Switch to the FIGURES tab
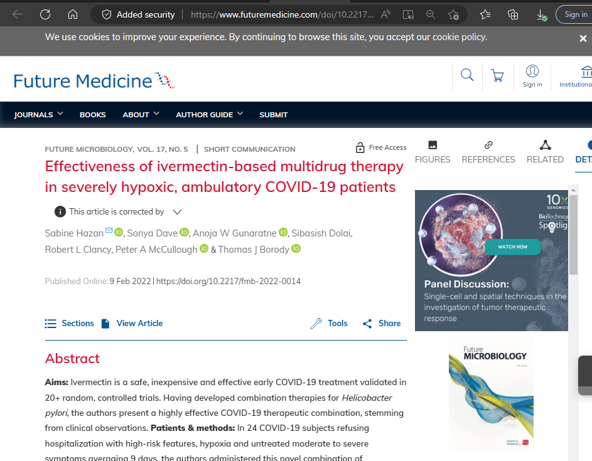592x461 pixels. pyautogui.click(x=433, y=152)
